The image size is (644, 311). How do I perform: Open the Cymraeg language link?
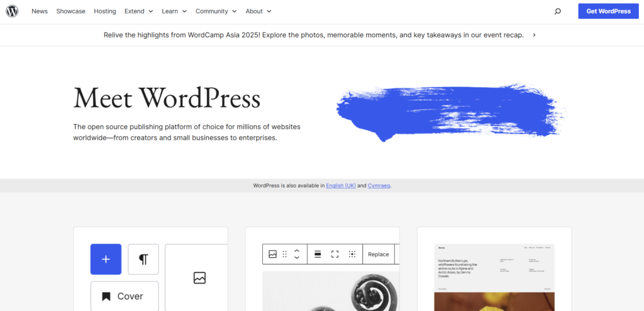point(379,186)
